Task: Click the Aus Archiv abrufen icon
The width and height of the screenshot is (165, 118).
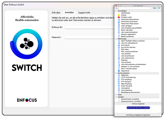Action: [119, 47]
